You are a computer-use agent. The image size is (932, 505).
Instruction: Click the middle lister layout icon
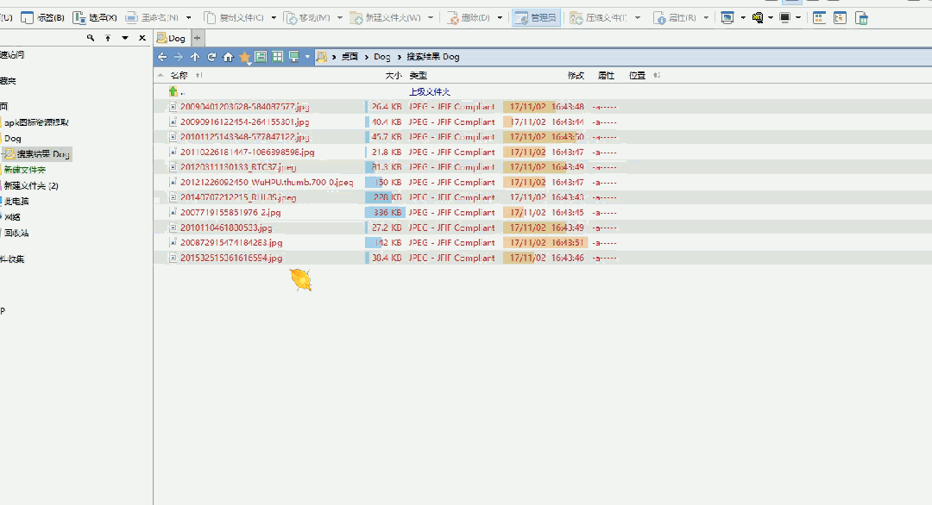[x=840, y=18]
